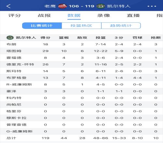Viewport: 163px width, 143px height.
Task: Select the 趋势统计 segment button
Action: (x=121, y=26)
